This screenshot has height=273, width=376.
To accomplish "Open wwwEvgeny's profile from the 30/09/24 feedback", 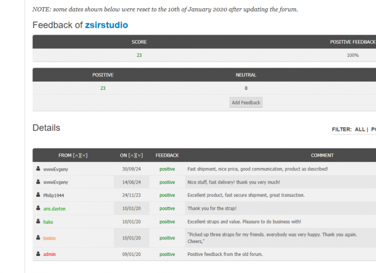I will click(x=56, y=169).
